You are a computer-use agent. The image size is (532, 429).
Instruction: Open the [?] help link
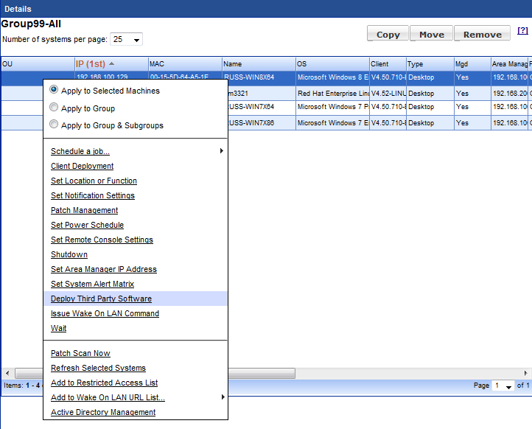[522, 31]
